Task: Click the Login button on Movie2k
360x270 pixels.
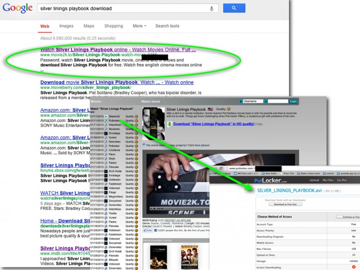Action: tap(293, 101)
